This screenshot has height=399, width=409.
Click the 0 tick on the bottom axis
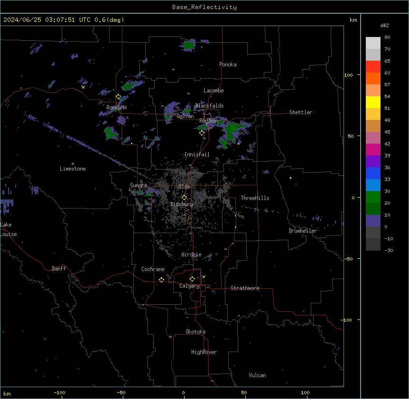pyautogui.click(x=183, y=392)
